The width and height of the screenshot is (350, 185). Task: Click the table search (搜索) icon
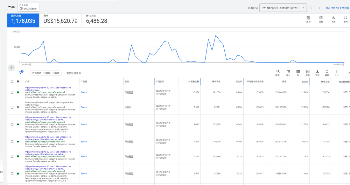click(x=277, y=73)
